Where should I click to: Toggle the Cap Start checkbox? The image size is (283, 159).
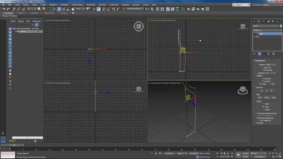pyautogui.click(x=263, y=79)
